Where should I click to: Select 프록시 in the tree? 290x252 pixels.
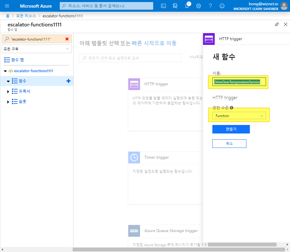click(x=24, y=91)
